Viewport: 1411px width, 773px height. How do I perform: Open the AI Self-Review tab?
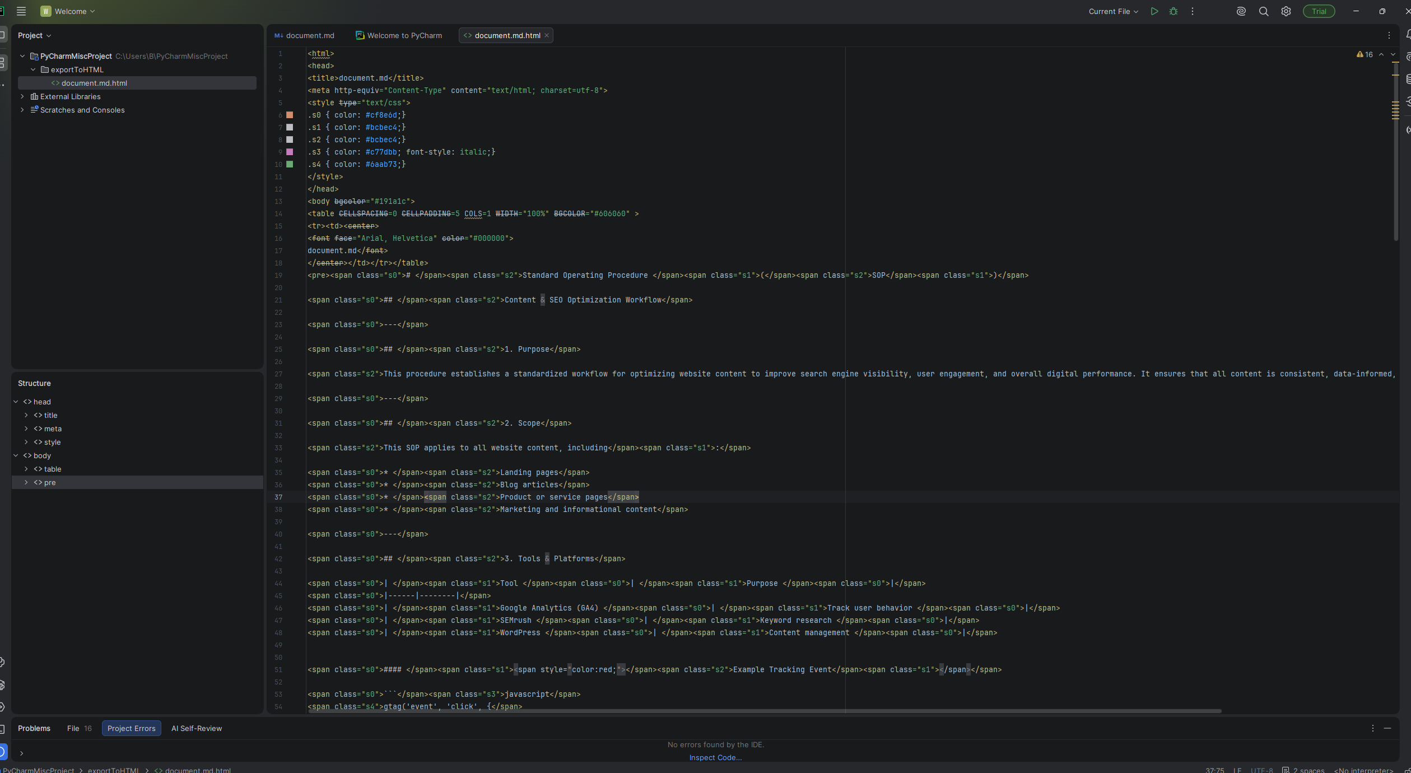point(197,728)
